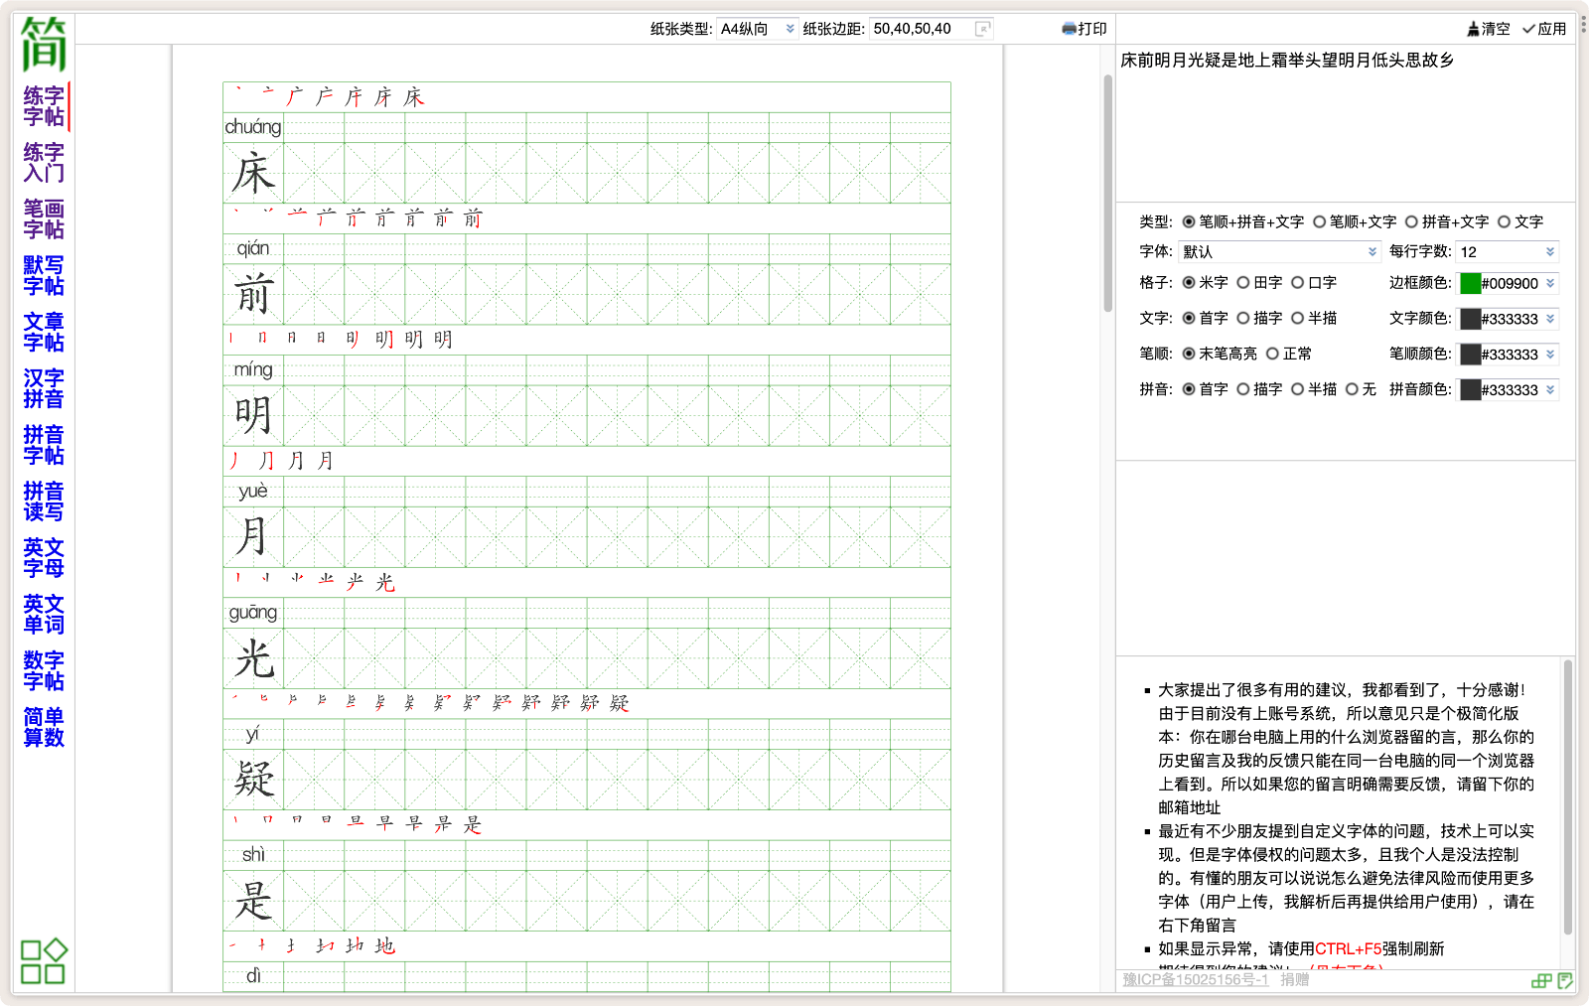Screen dimensions: 1589x1006
Task: Choose the 拼音+文字 type option
Action: pyautogui.click(x=1411, y=222)
